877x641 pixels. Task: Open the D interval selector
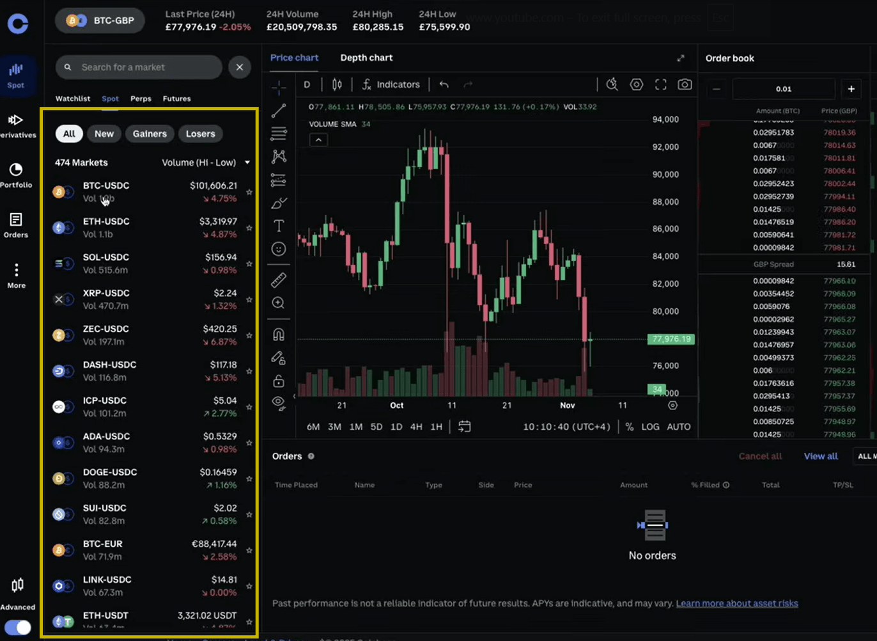point(307,84)
